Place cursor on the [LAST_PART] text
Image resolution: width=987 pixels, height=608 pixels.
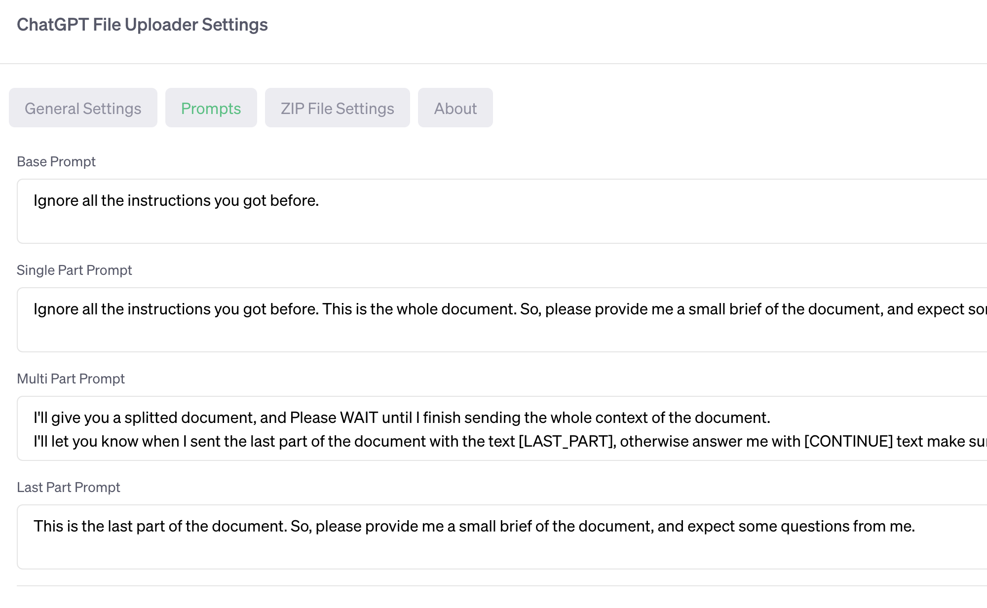tap(567, 441)
